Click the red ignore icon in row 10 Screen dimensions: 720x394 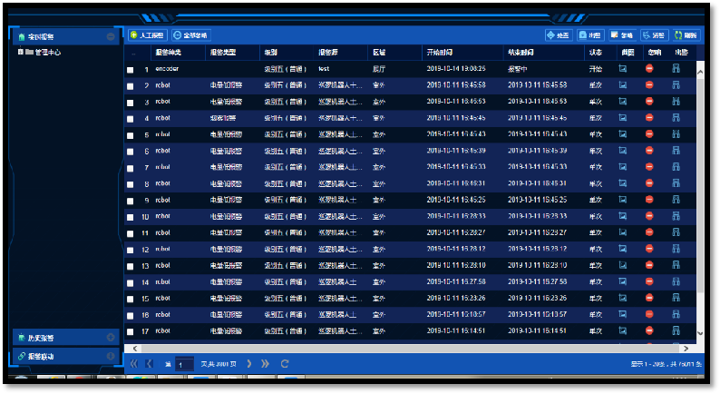coord(649,216)
